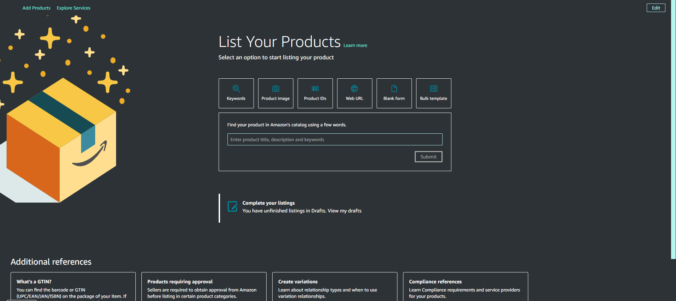Pick the Product IDs barcode icon

click(x=315, y=89)
